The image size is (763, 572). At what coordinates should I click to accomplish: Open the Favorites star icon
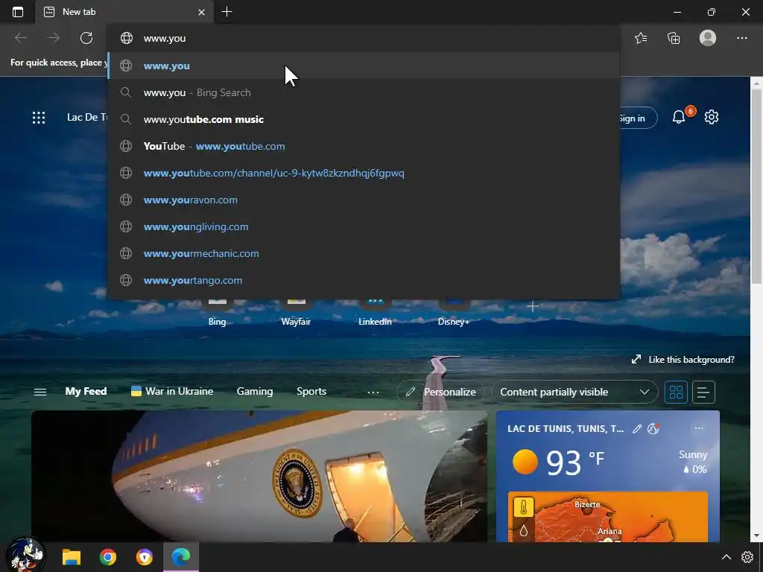click(x=641, y=38)
